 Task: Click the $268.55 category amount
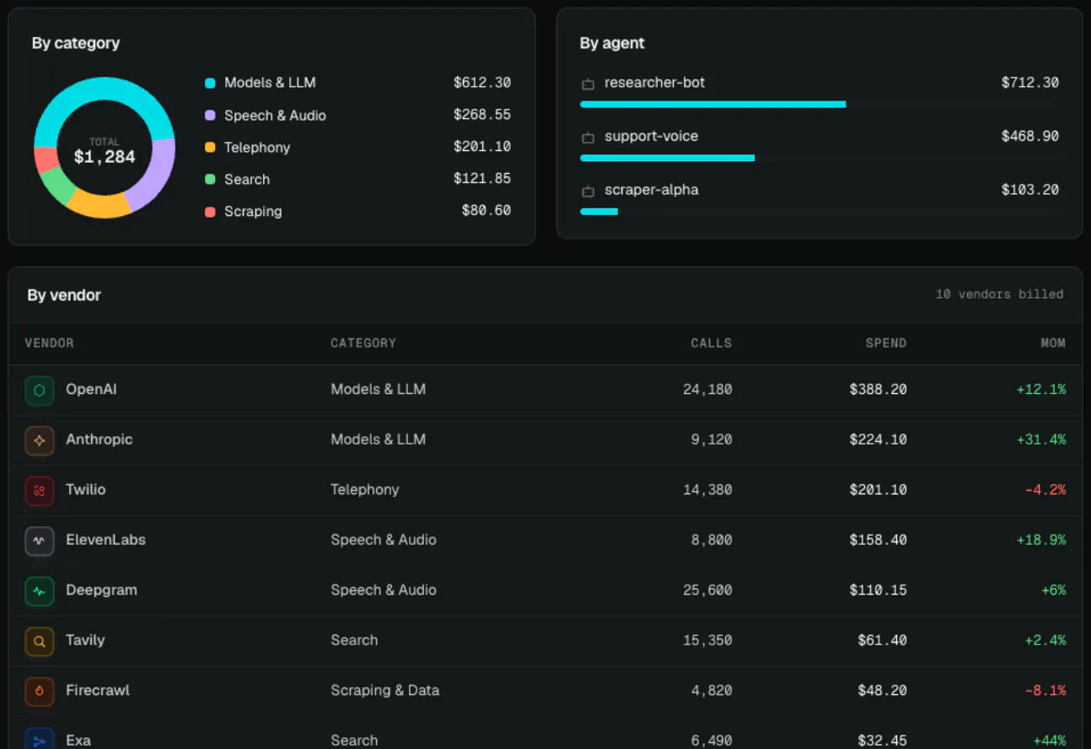coord(482,115)
